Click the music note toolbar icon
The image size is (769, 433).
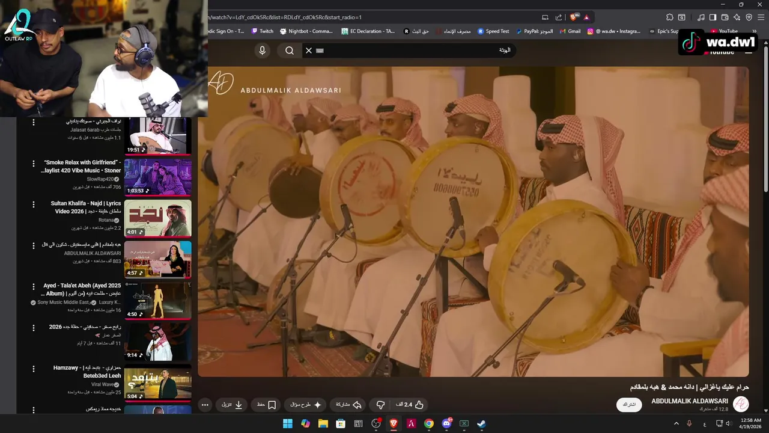[701, 17]
